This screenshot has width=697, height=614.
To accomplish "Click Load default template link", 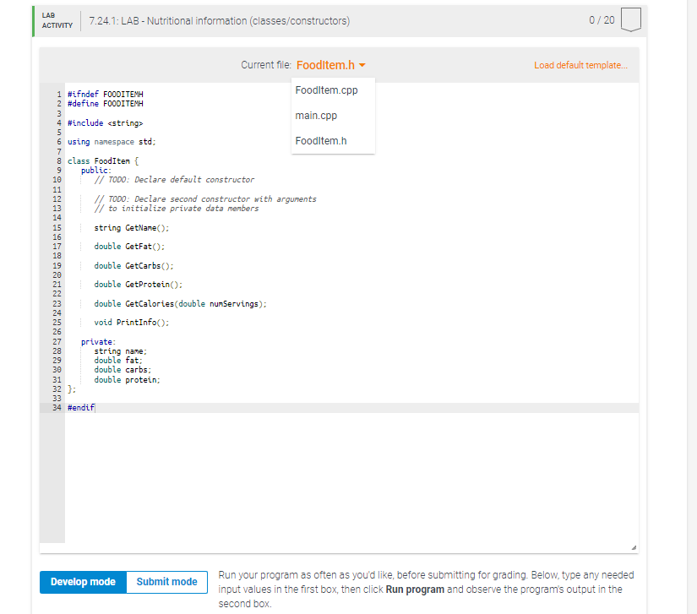I will (580, 65).
